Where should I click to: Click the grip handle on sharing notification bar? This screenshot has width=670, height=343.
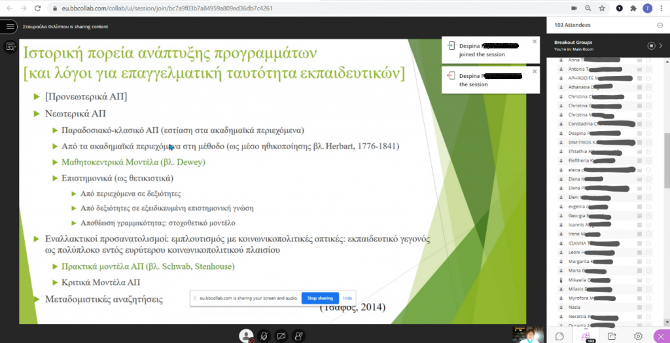194,298
